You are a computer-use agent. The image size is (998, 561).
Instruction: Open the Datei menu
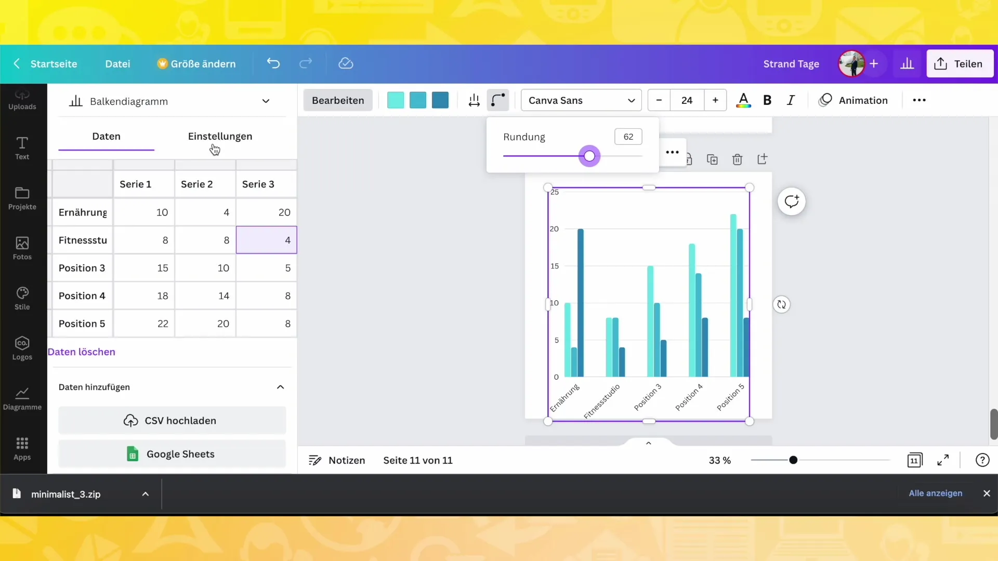(x=117, y=64)
